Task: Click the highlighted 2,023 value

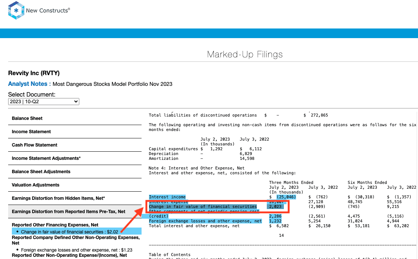Action: 275,206
